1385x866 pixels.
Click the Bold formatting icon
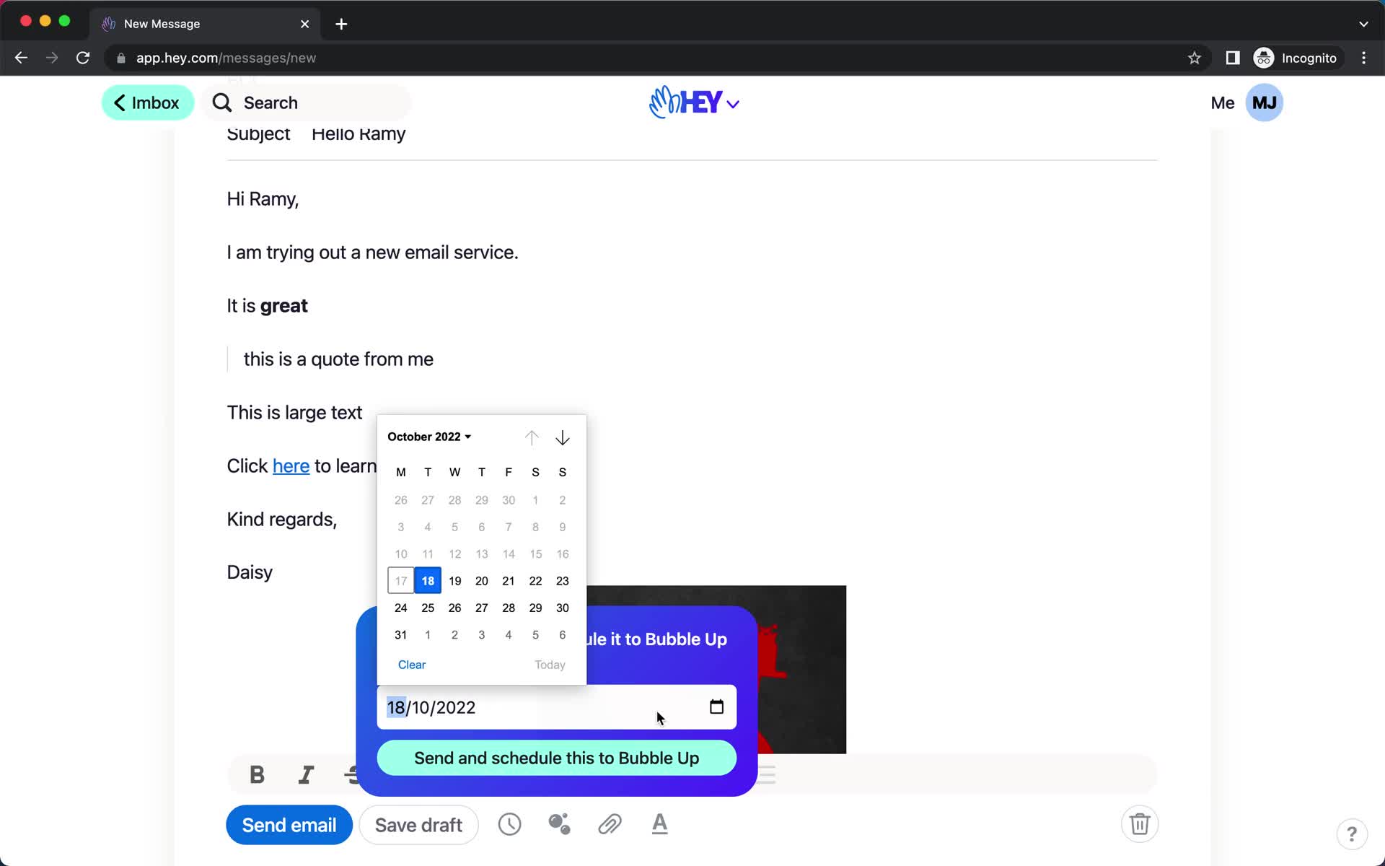click(258, 774)
